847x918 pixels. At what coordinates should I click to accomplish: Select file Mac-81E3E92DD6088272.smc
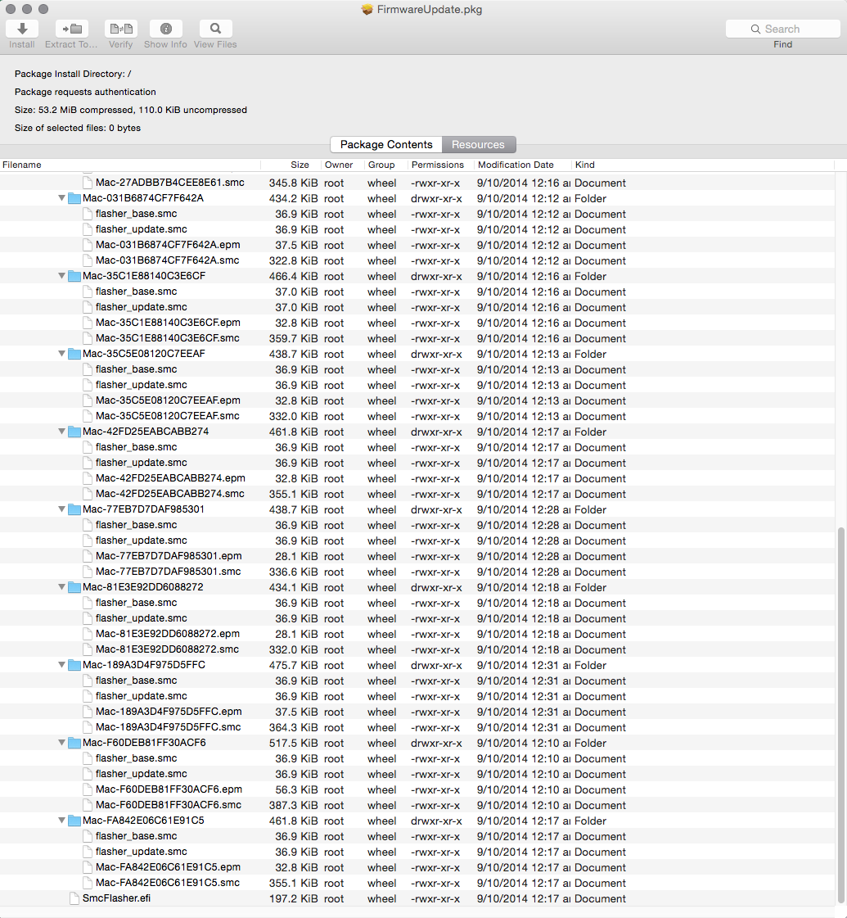tap(167, 649)
